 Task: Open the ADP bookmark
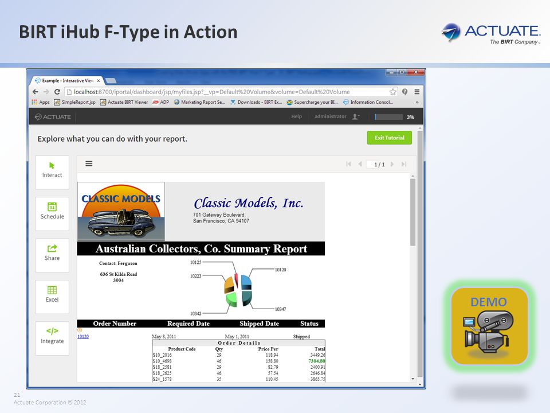(x=160, y=102)
